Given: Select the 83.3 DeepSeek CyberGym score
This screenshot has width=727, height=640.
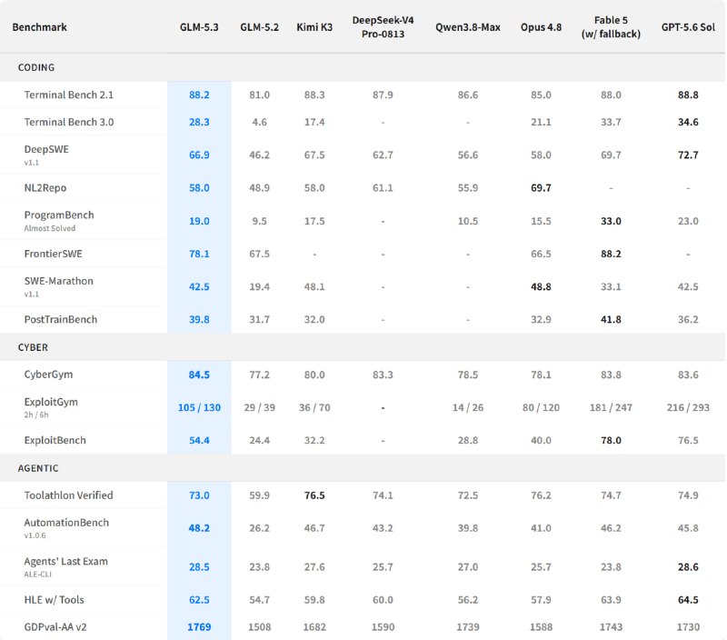Looking at the screenshot, I should click(383, 375).
